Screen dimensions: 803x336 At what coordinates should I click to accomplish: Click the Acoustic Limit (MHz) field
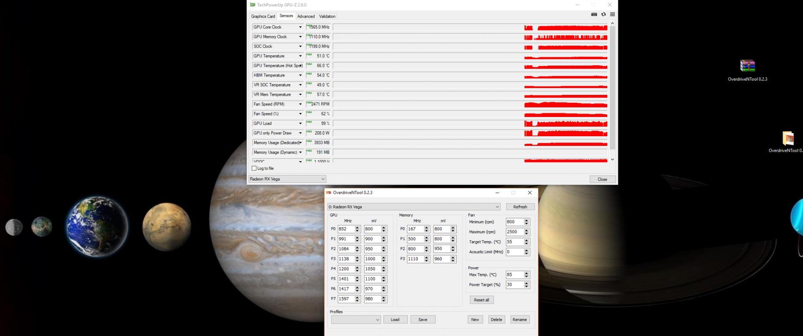[x=514, y=252]
